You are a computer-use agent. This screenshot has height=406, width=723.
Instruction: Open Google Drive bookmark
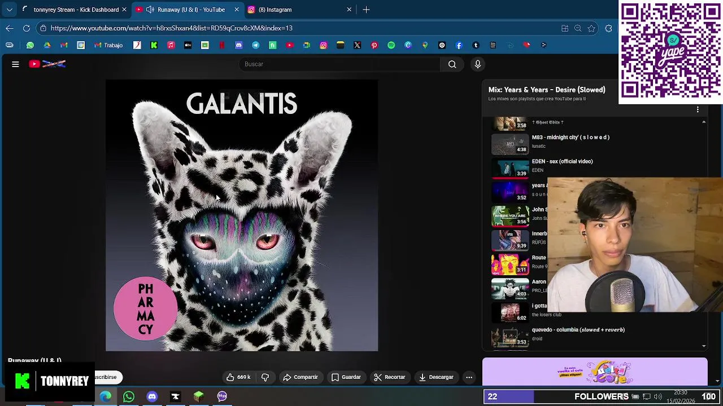(x=47, y=45)
